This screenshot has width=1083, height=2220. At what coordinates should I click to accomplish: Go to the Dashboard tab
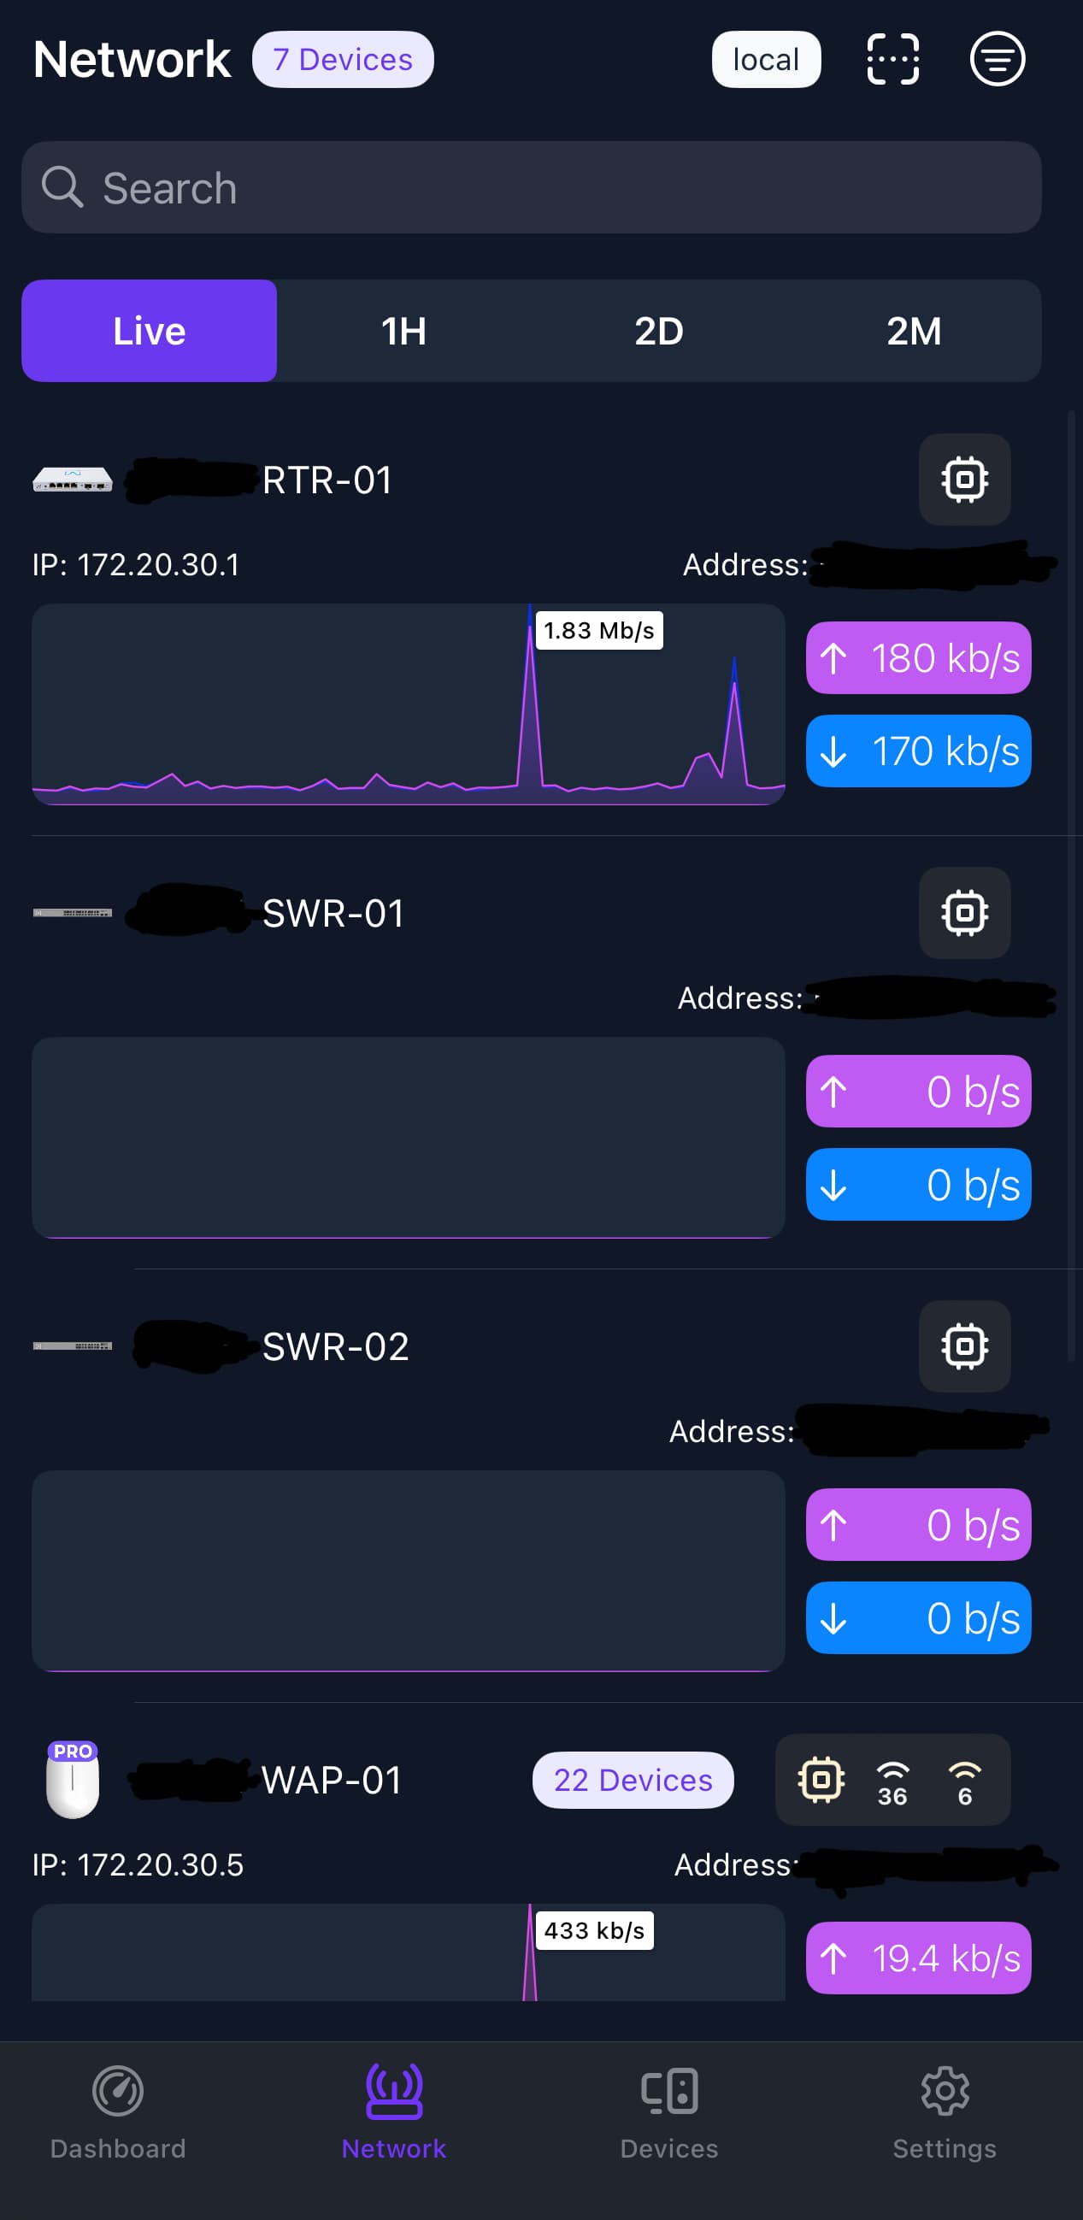point(118,2112)
